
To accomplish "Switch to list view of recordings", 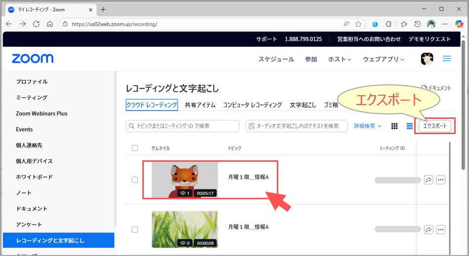I will click(x=410, y=126).
